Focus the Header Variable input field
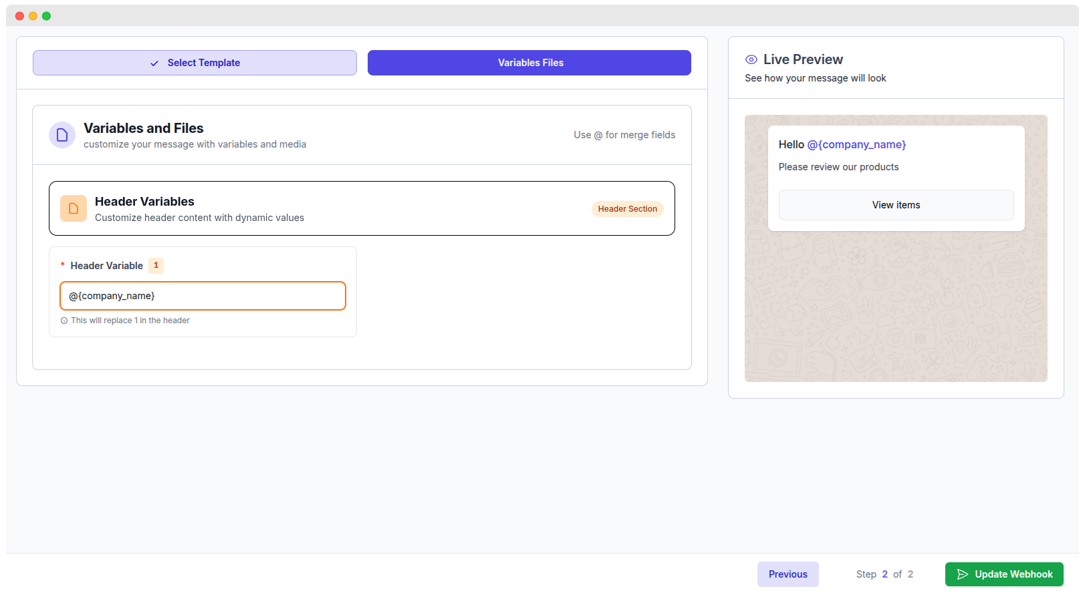This screenshot has width=1085, height=599. 203,296
